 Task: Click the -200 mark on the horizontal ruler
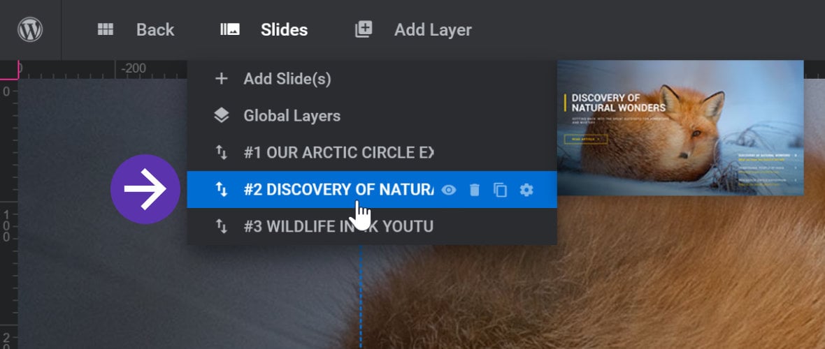134,68
